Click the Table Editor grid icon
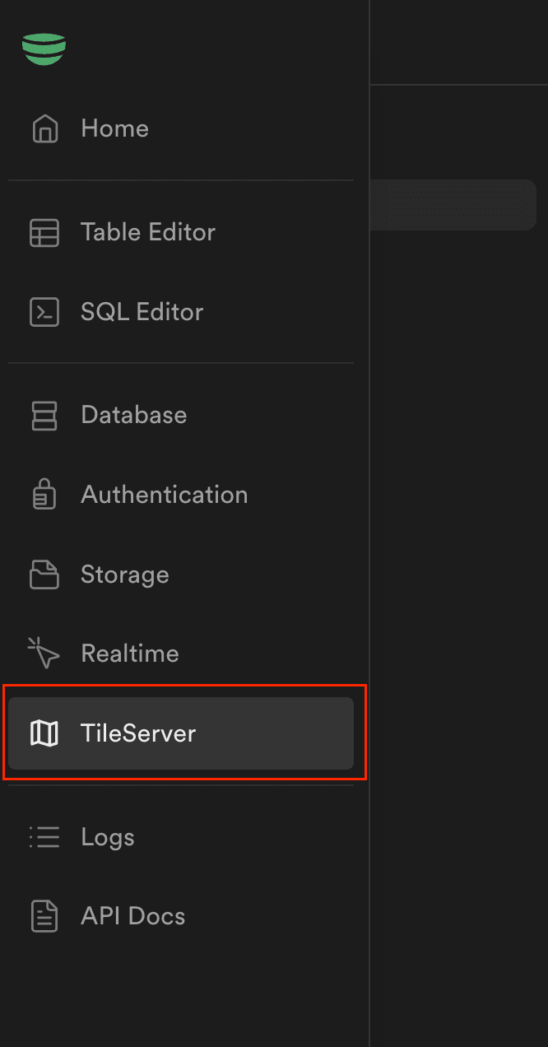Screen dimensions: 548x1047 tap(44, 233)
